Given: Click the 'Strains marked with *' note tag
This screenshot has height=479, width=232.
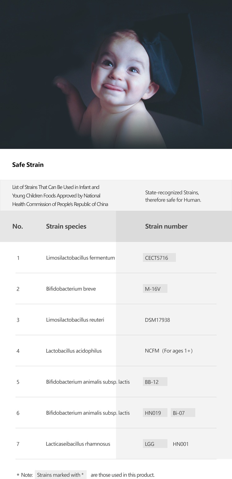Looking at the screenshot, I should pos(60,475).
